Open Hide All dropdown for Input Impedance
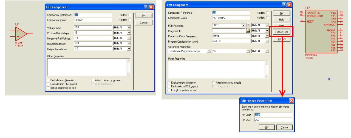The image size is (351, 138). (x=129, y=43)
